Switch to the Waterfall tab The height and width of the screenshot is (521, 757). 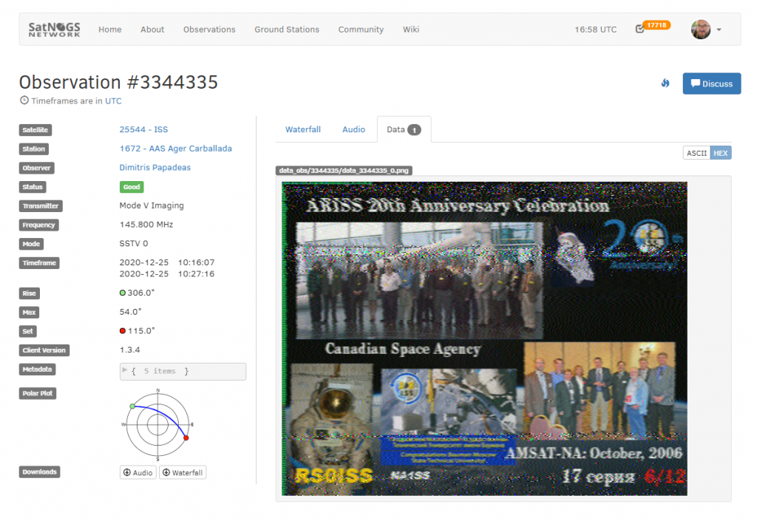click(x=303, y=129)
